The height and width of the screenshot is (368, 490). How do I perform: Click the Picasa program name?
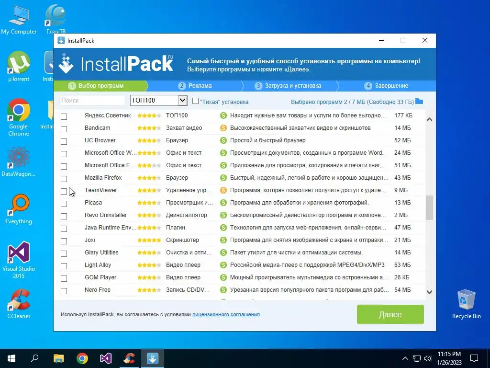coord(93,203)
